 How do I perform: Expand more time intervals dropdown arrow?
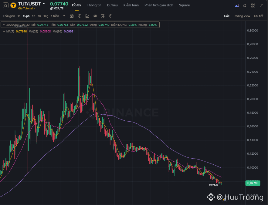click(64, 16)
